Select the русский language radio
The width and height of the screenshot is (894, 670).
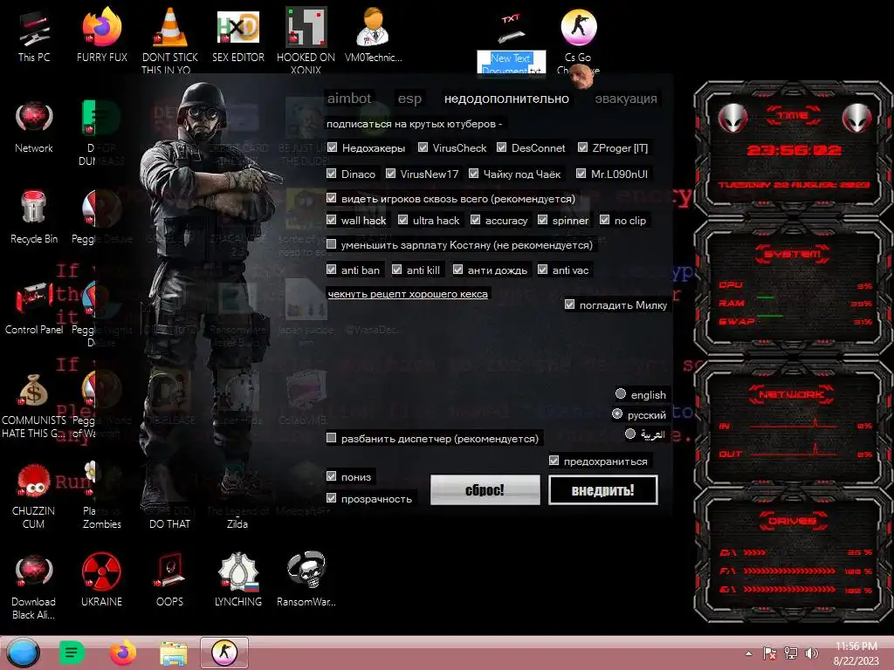click(617, 414)
